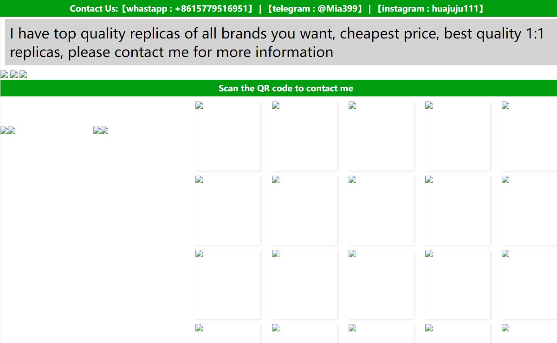Select the third product card in the second row
This screenshot has height=343, width=557.
(381, 210)
